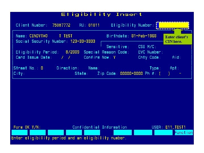204x153 pixels.
Task: Select the Client Number value 75087772
Action: click(61, 25)
